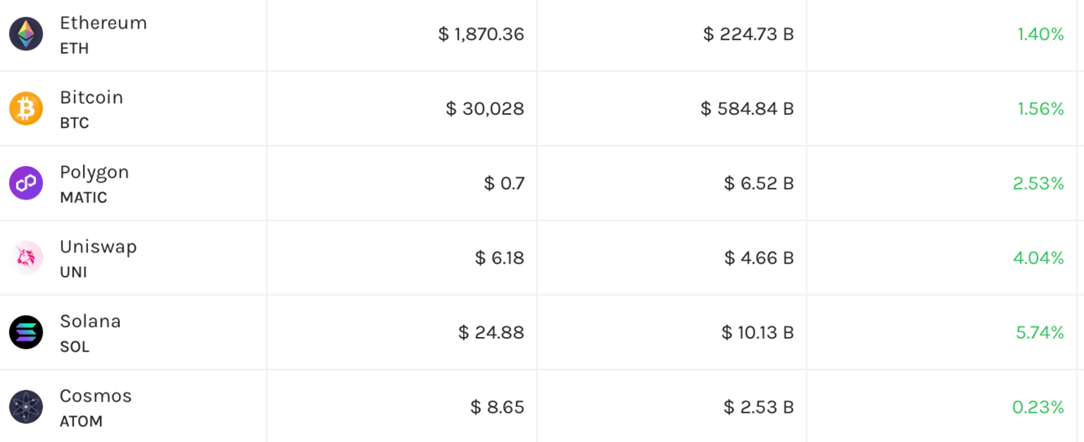Click the pink Uniswap unicorn icon
Image resolution: width=1084 pixels, height=442 pixels.
pos(26,257)
